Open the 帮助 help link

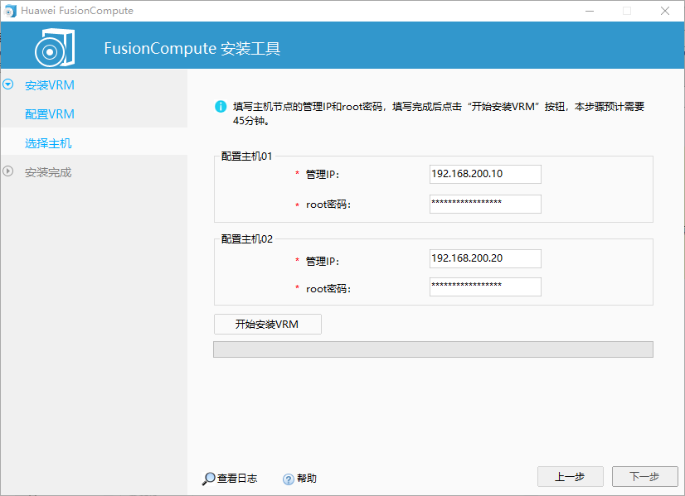(x=307, y=479)
